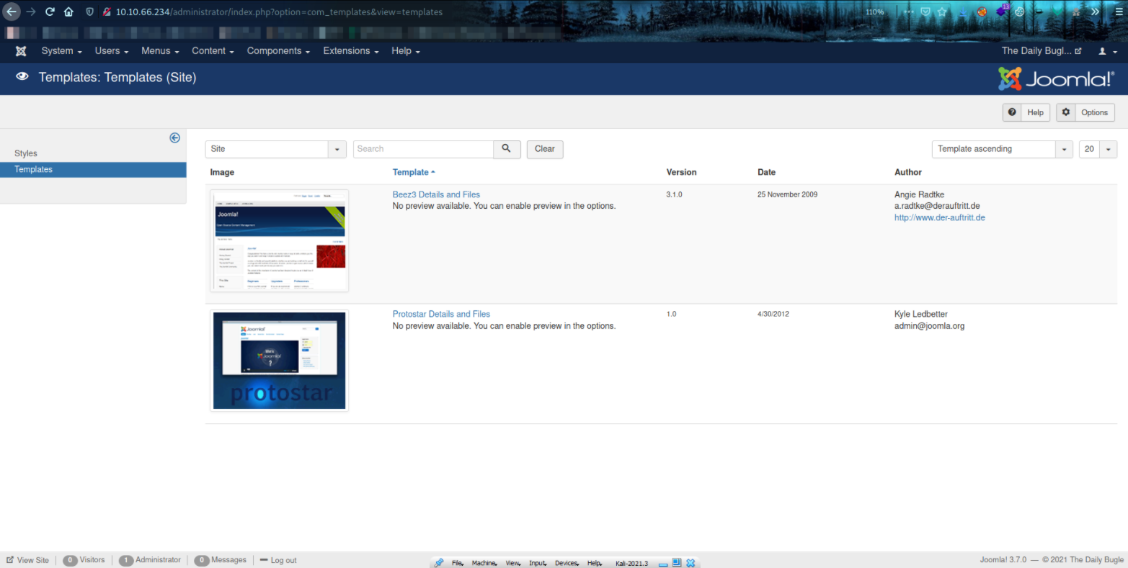Open the Menus menu
Image resolution: width=1128 pixels, height=568 pixels.
pos(160,51)
